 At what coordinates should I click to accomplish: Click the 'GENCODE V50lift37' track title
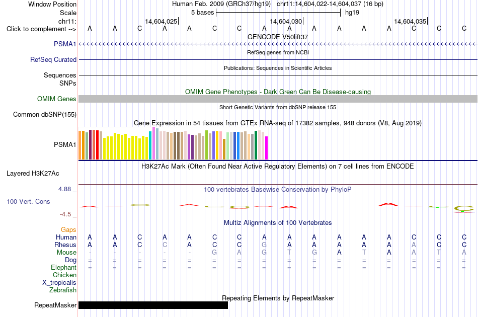pyautogui.click(x=278, y=37)
